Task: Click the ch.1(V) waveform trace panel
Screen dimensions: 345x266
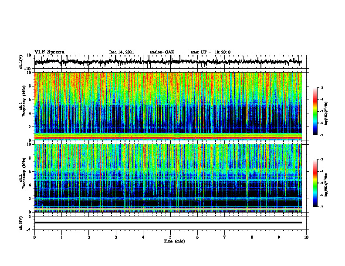Action: point(170,62)
